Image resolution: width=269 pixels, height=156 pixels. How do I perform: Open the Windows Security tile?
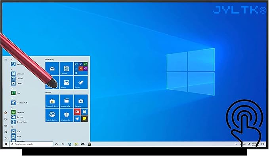tap(67, 115)
